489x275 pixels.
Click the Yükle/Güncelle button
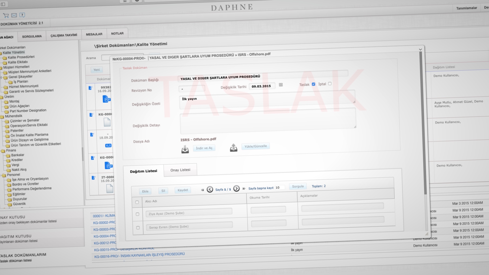[255, 146]
